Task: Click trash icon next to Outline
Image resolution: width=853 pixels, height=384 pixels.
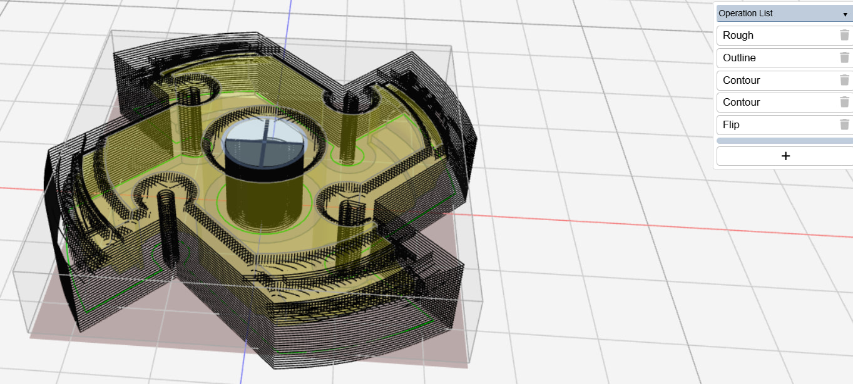Action: tap(844, 58)
